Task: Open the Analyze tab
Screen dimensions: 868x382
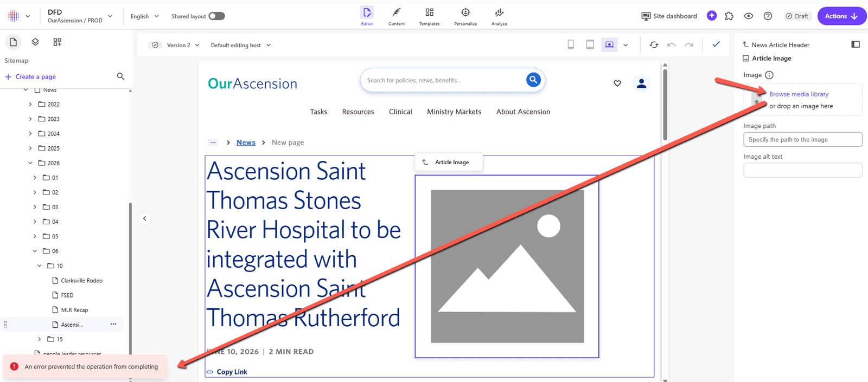Action: click(499, 16)
